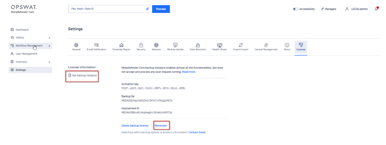This screenshot has width=386, height=145.
Task: Click the Settings page heading
Action: point(75,29)
